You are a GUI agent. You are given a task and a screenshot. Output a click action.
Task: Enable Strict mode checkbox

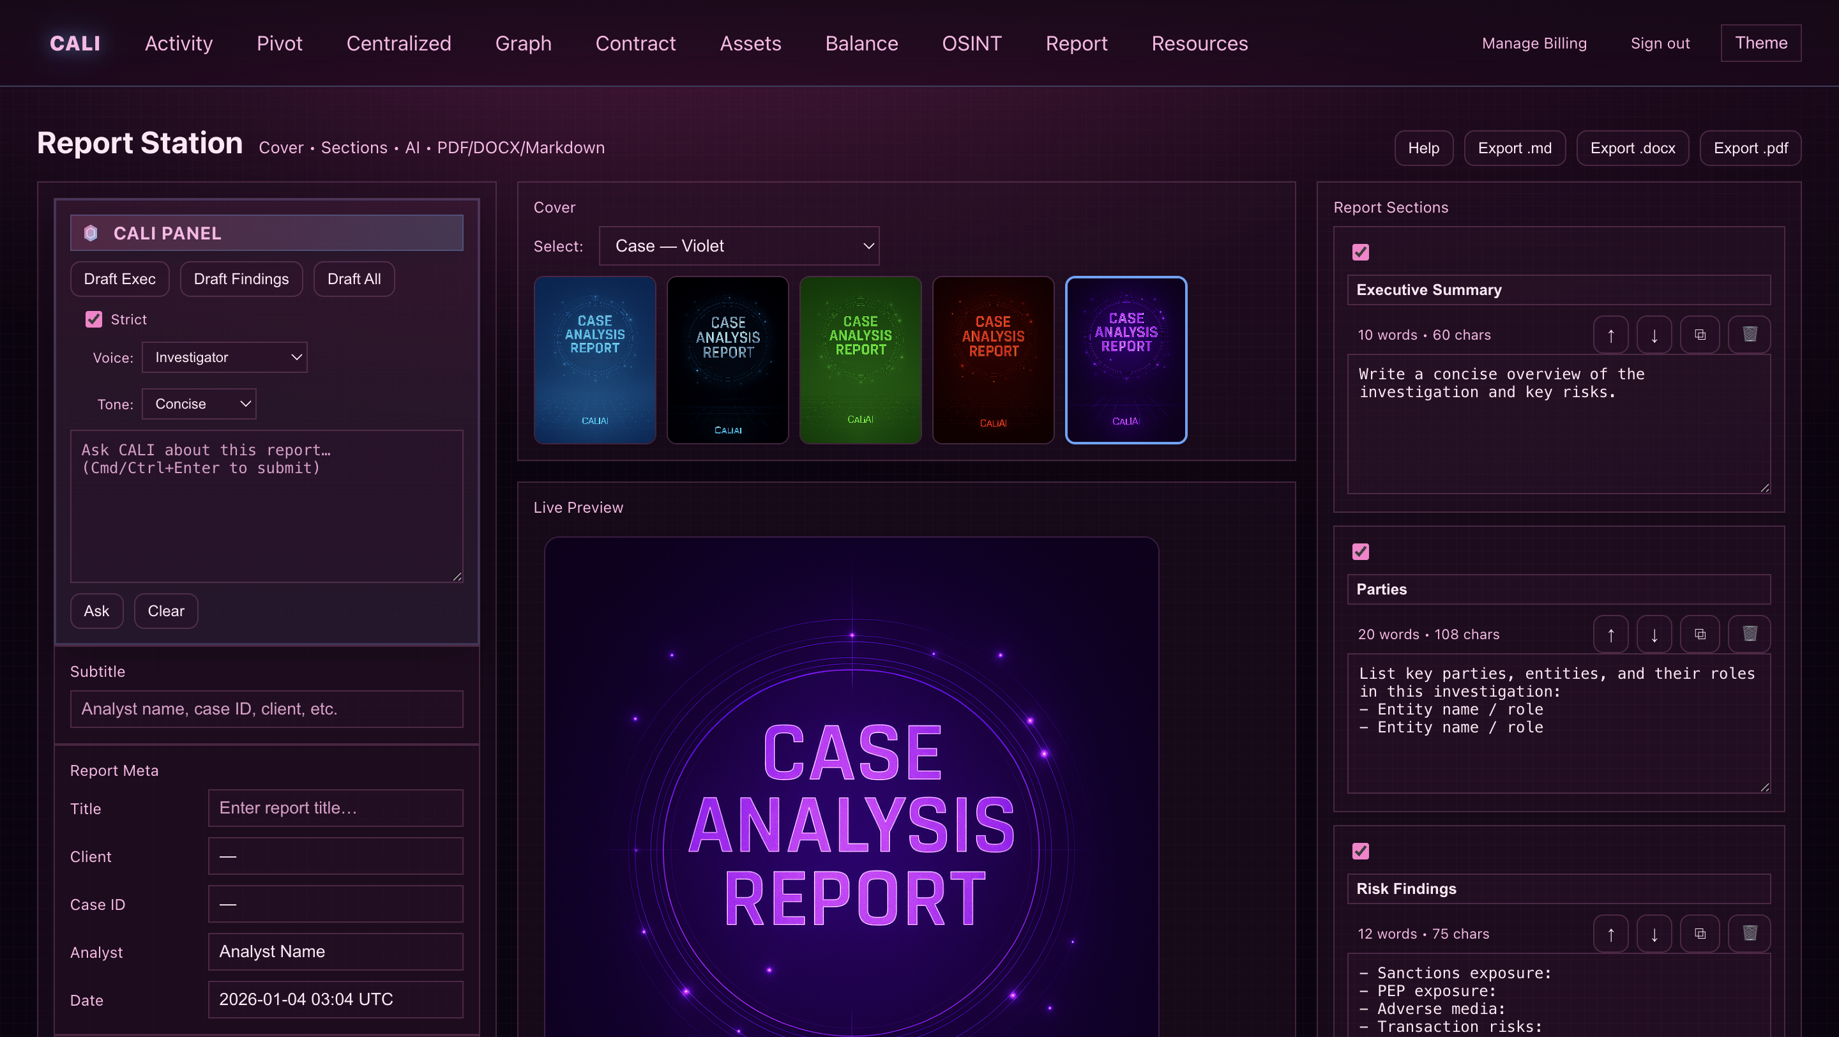click(x=93, y=319)
